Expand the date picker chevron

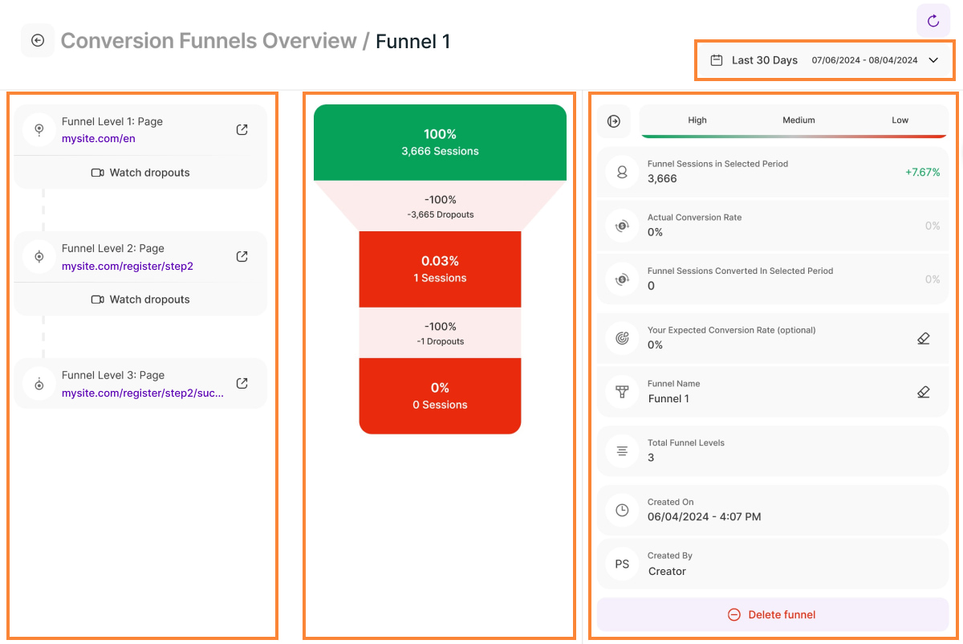933,60
